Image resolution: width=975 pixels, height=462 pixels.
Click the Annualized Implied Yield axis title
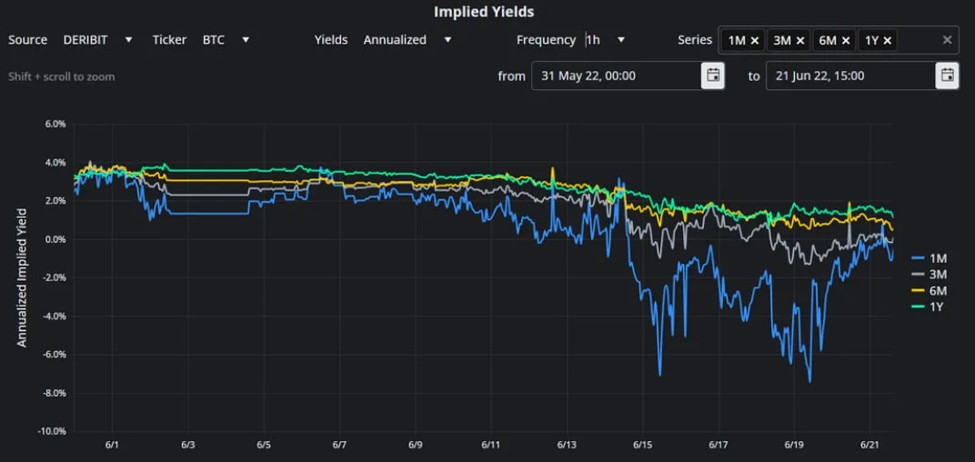pyautogui.click(x=23, y=278)
